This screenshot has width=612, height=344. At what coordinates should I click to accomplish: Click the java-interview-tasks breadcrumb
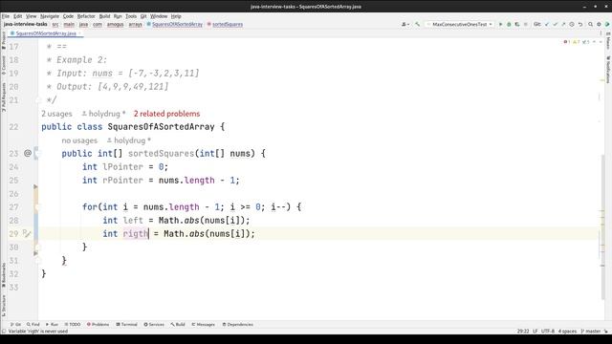pos(26,24)
